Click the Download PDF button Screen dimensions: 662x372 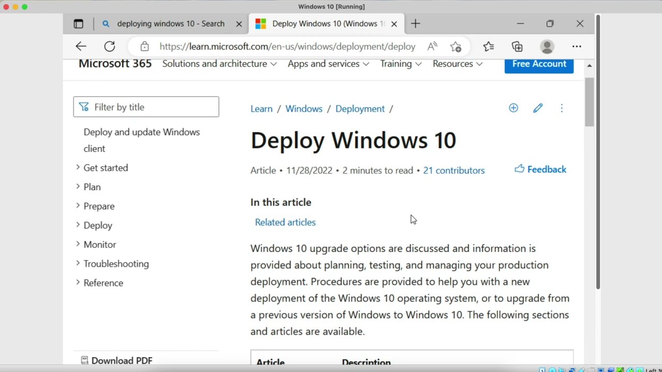point(117,361)
